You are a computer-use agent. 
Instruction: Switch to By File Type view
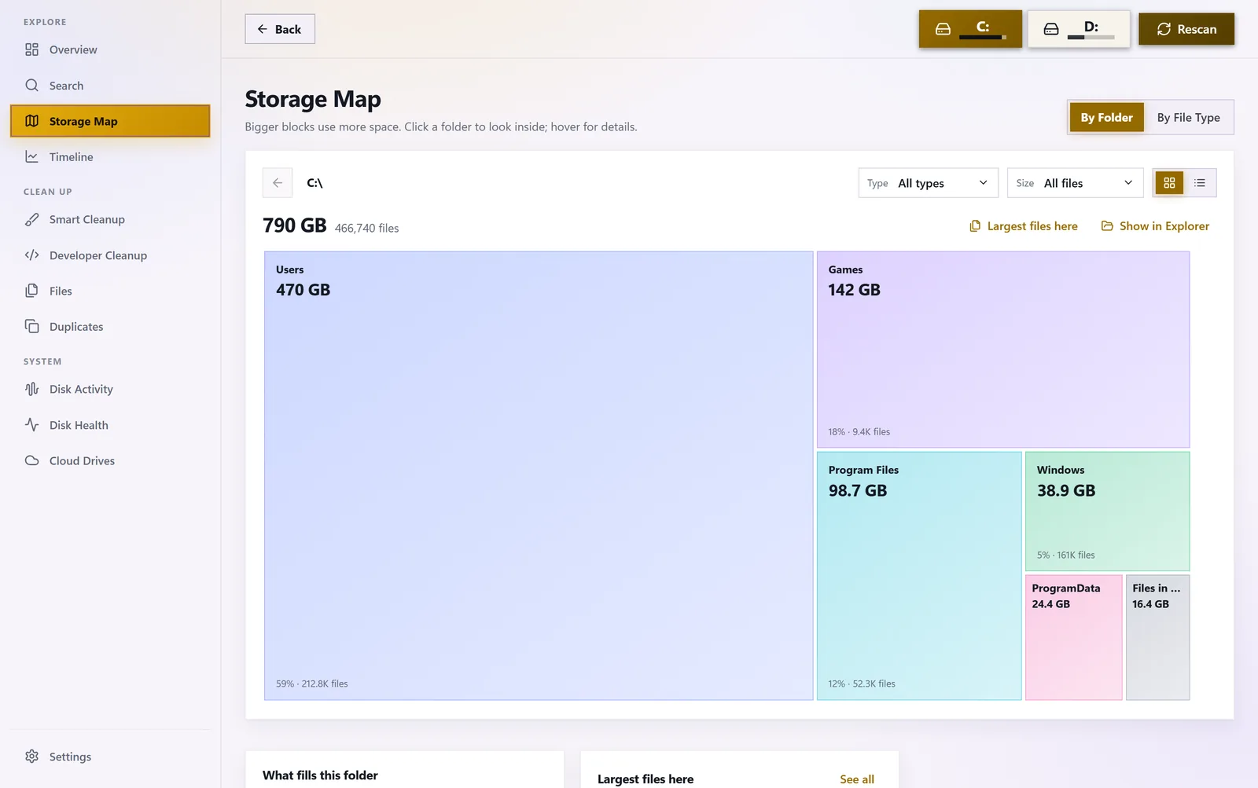[x=1188, y=117]
